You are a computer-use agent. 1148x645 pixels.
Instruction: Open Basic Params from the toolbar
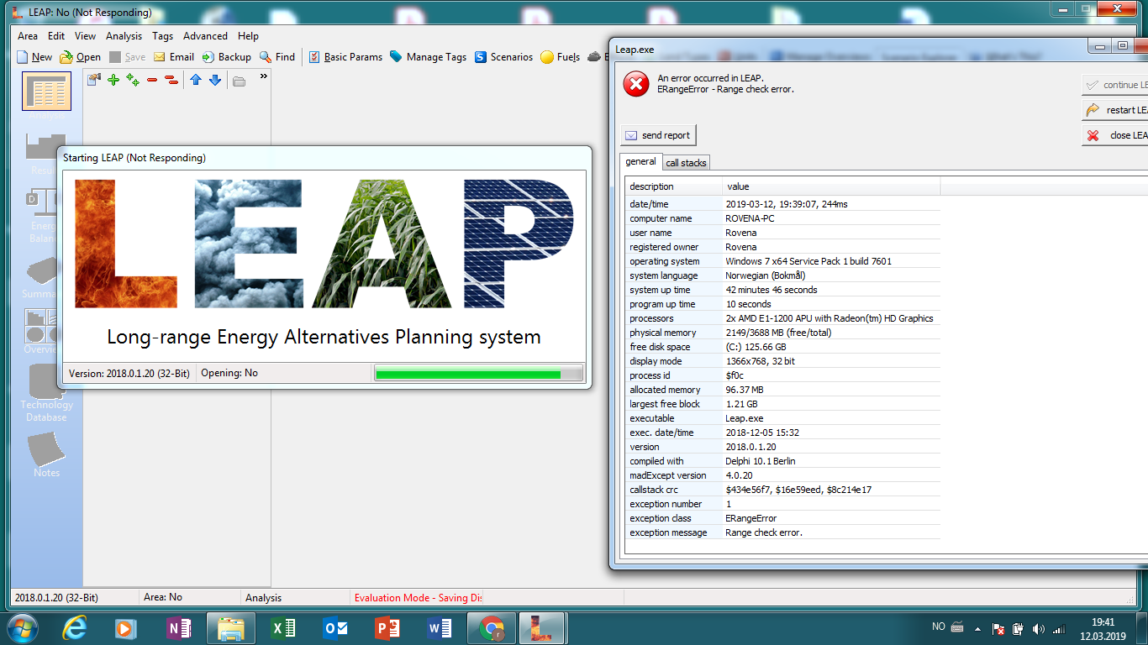(x=345, y=57)
